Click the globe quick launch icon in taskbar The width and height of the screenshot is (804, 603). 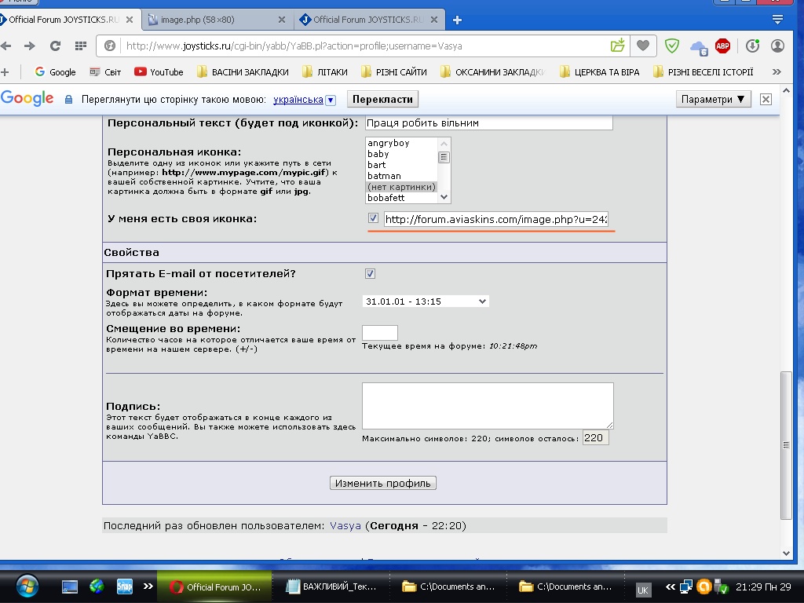pos(97,586)
